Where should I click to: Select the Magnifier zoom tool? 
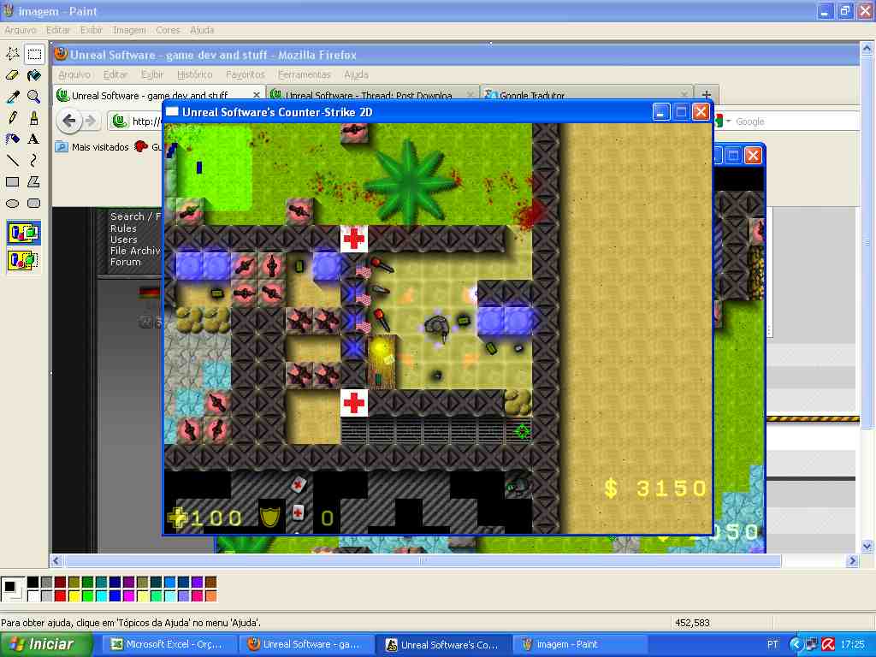(x=34, y=96)
